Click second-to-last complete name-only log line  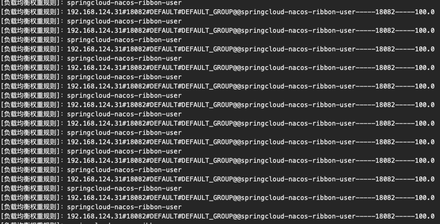click(91, 188)
